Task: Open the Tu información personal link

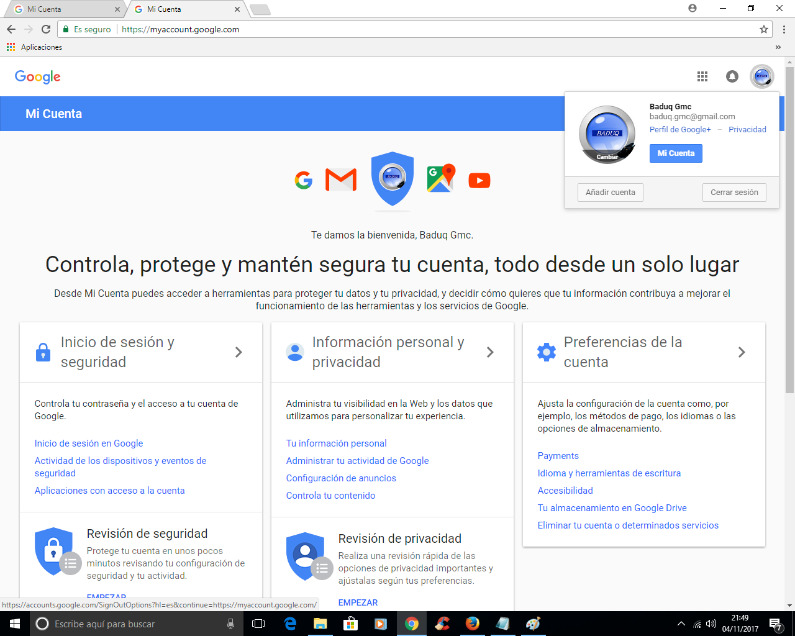Action: pos(336,443)
